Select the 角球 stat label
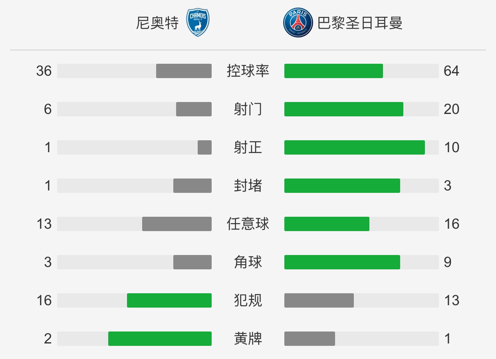Screen dimensions: 496x359 [x=248, y=262]
